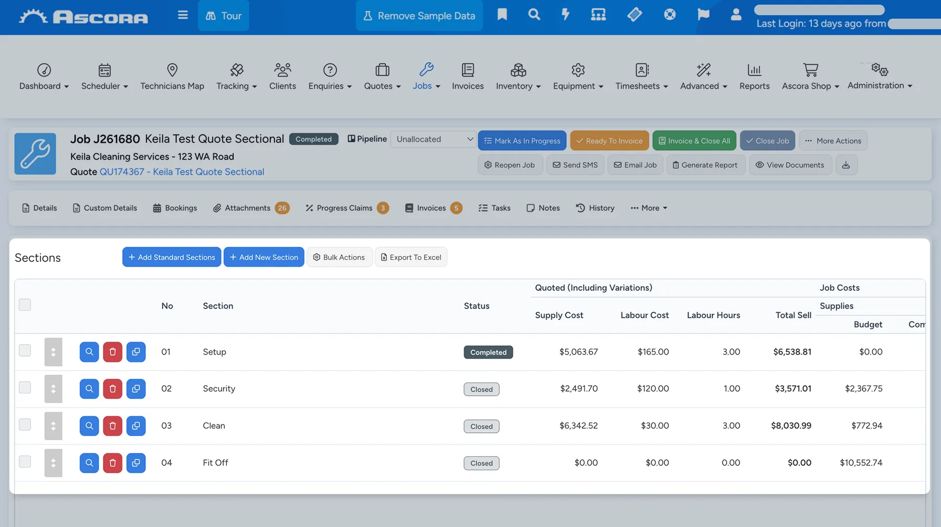This screenshot has width=941, height=527.
Task: Open the hamburger menu icon
Action: click(x=182, y=15)
